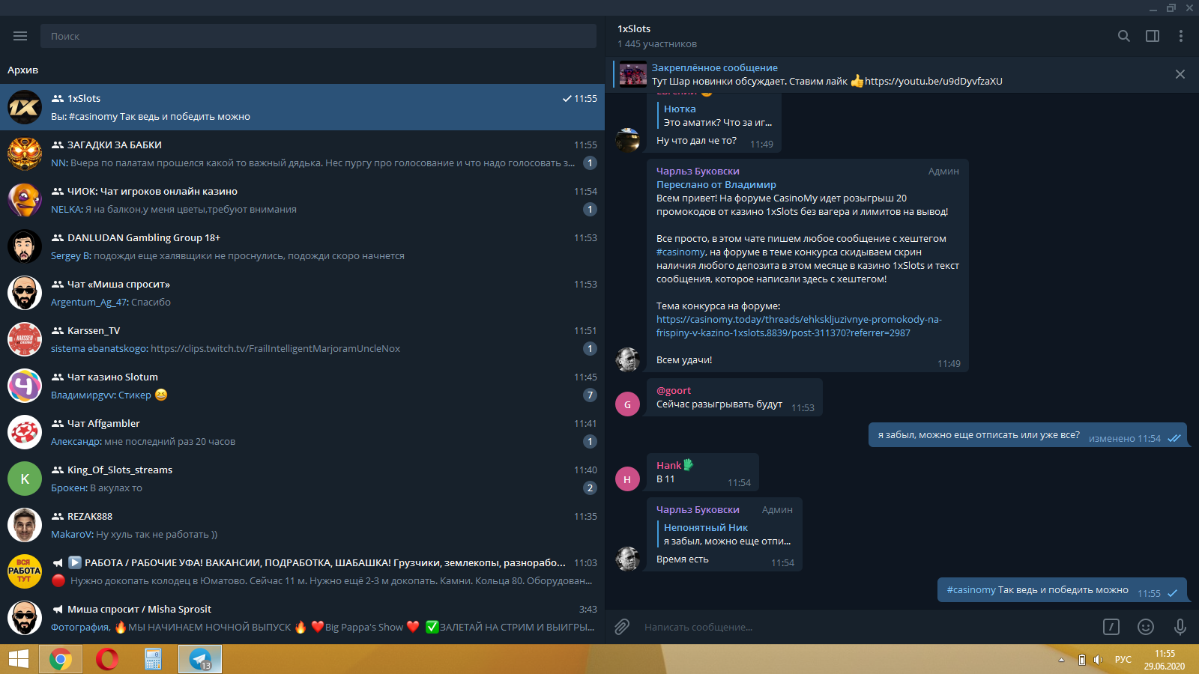This screenshot has width=1199, height=674.
Task: Open the РАБОТА УФА vacancies channel
Action: (302, 571)
